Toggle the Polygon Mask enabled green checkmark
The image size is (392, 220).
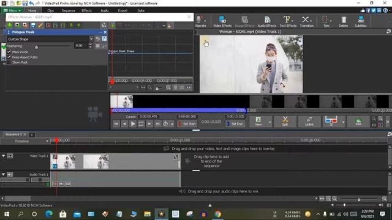point(4,46)
